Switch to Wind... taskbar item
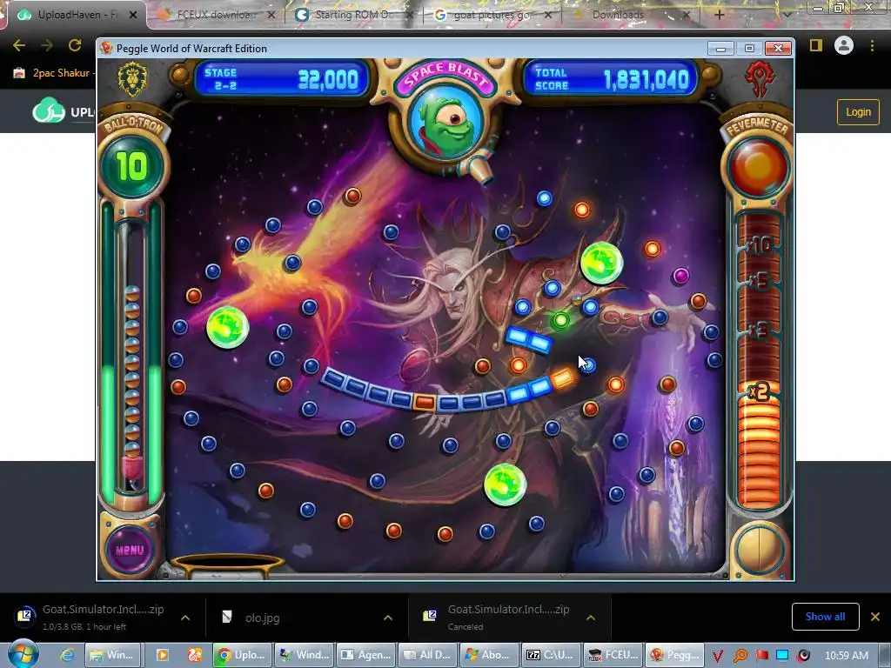 click(304, 655)
